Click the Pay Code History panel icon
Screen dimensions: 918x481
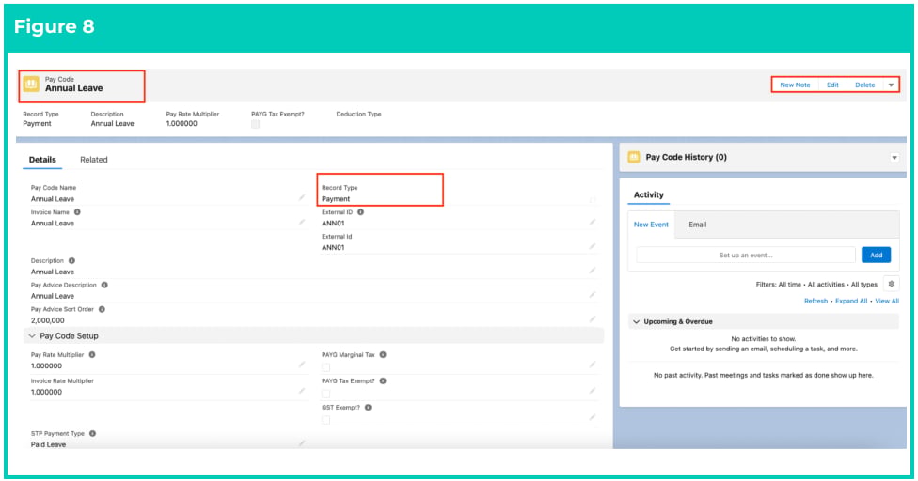pyautogui.click(x=633, y=157)
